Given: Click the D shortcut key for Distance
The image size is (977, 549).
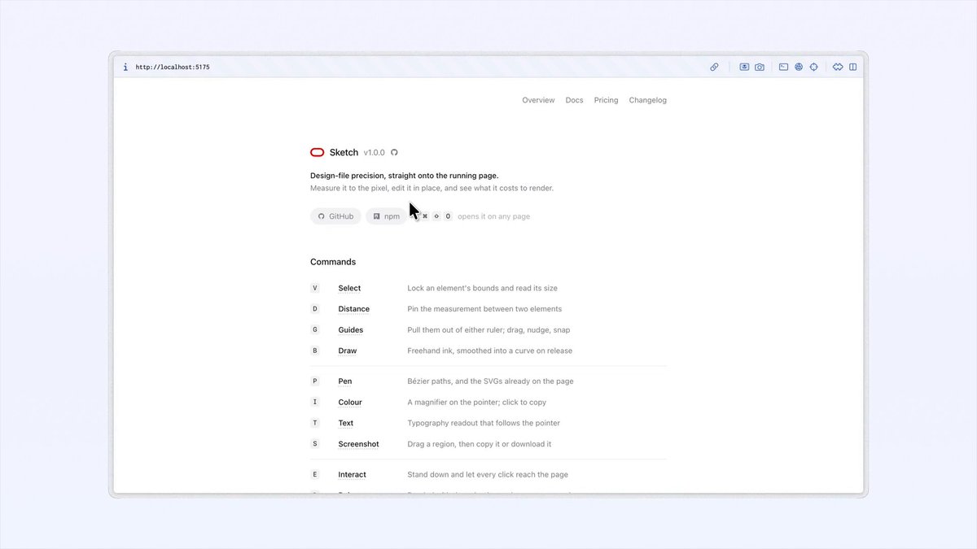Looking at the screenshot, I should pyautogui.click(x=315, y=309).
